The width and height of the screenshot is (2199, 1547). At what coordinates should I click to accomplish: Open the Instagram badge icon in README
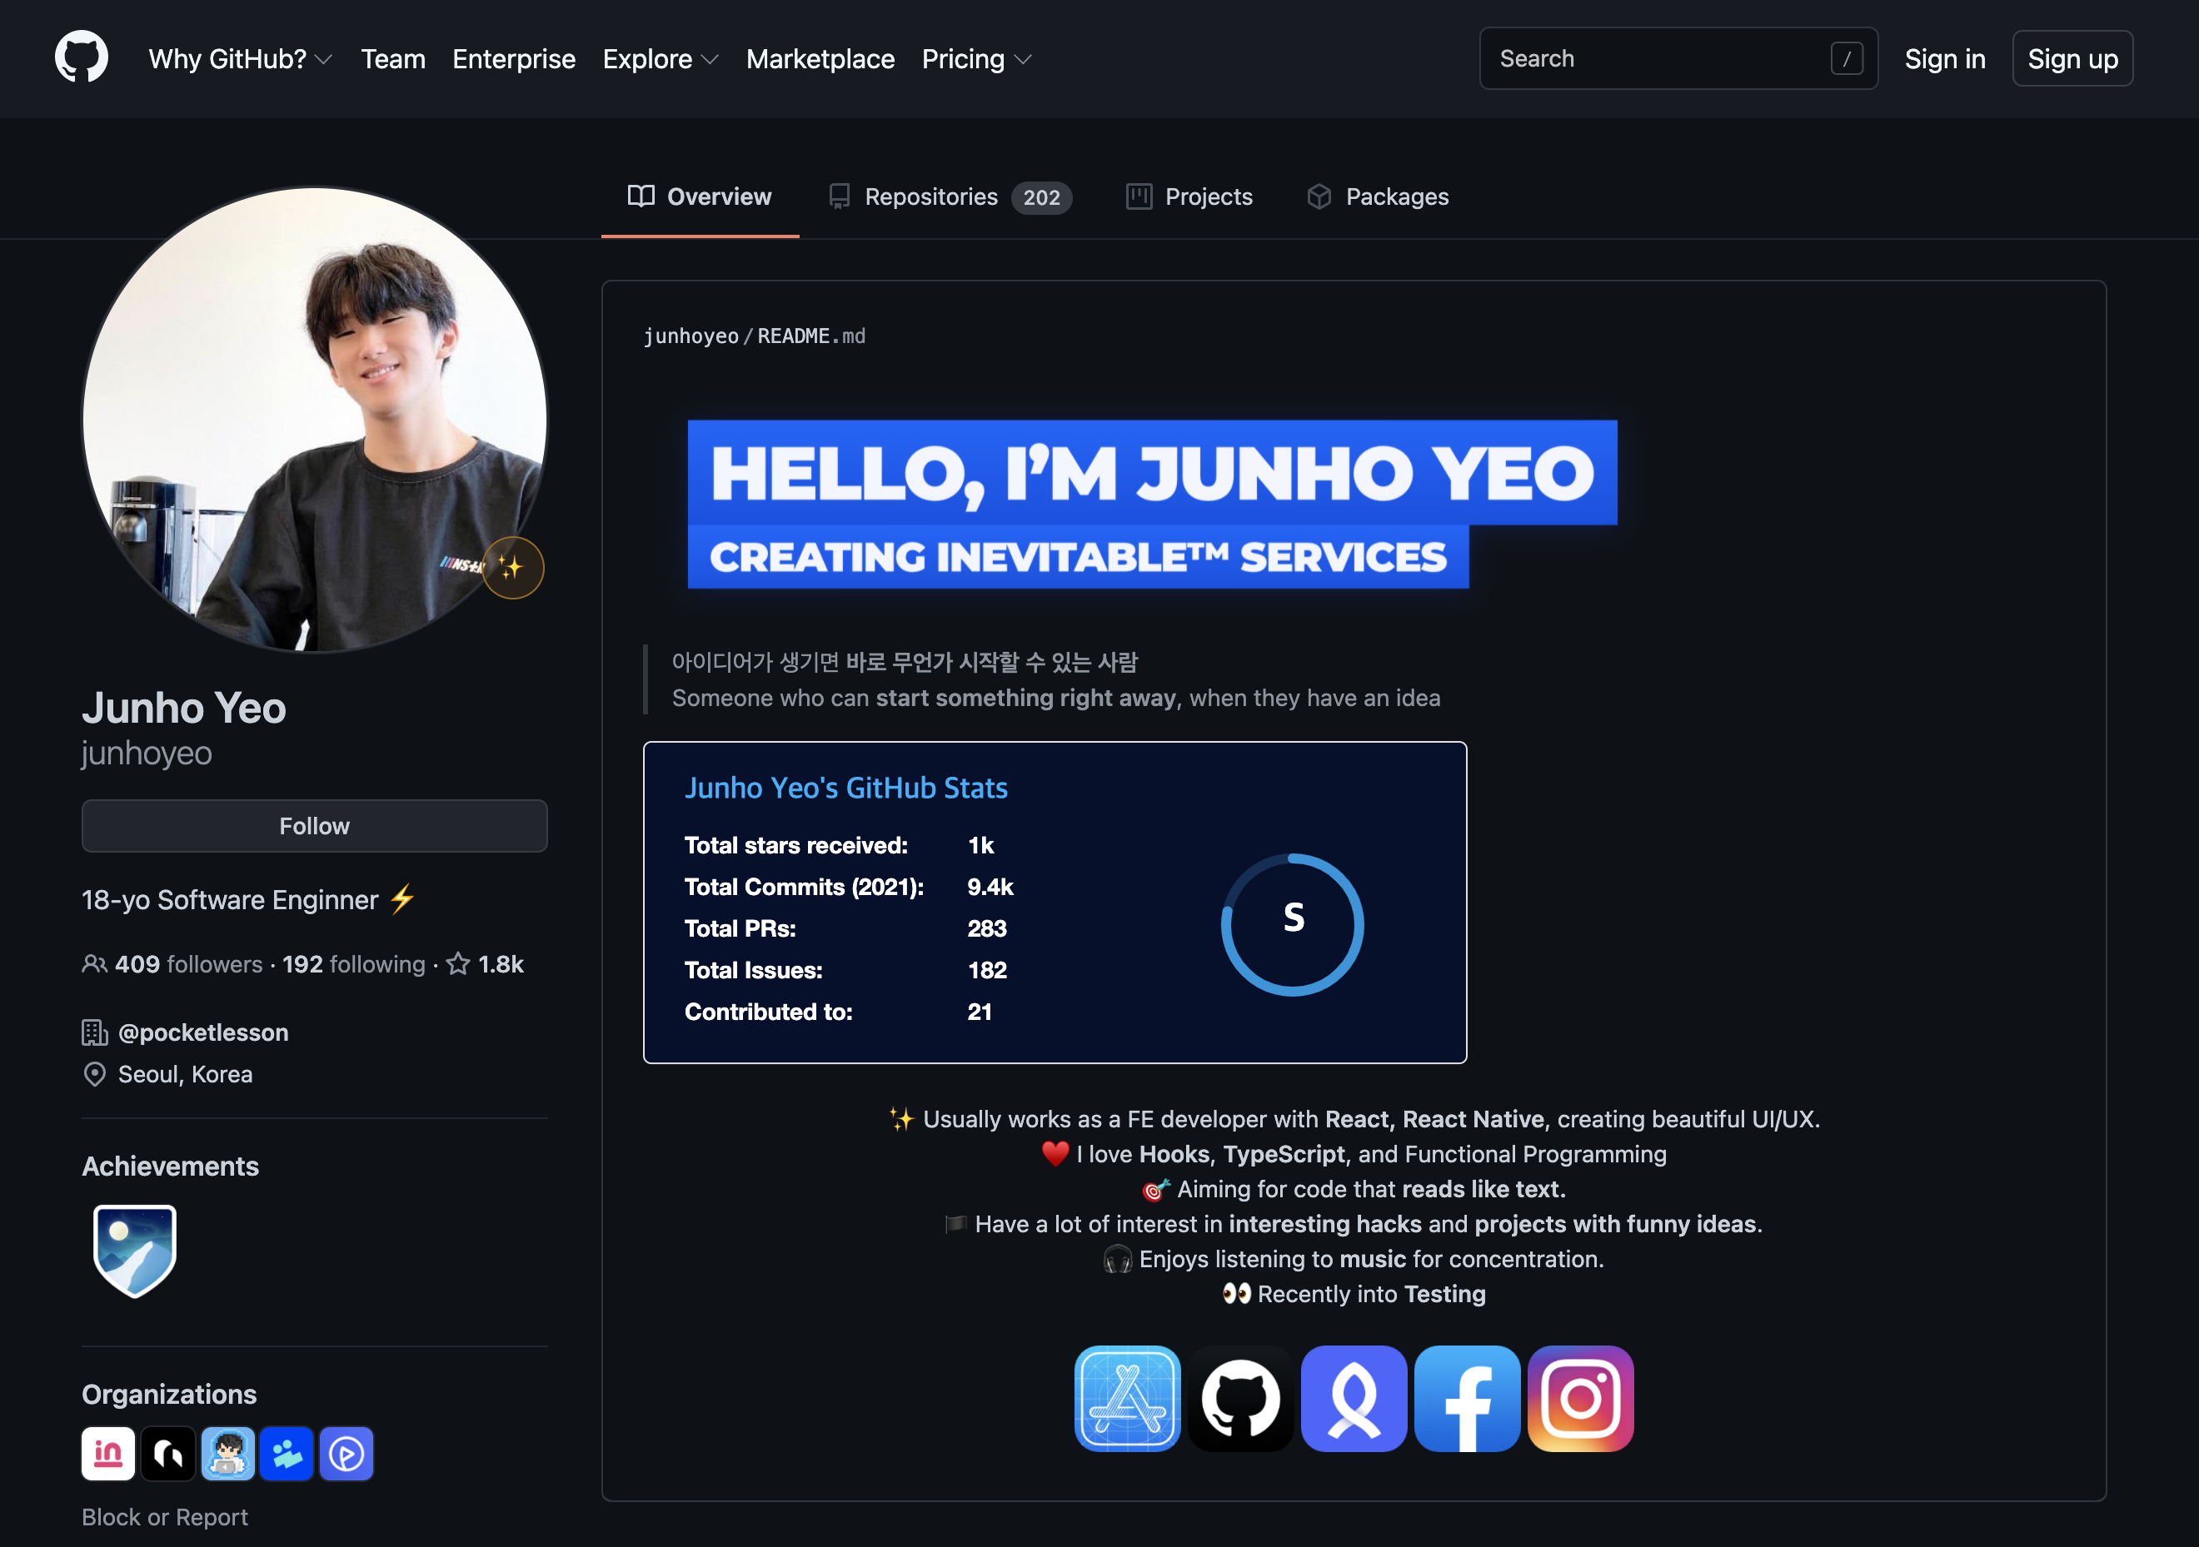pyautogui.click(x=1580, y=1398)
